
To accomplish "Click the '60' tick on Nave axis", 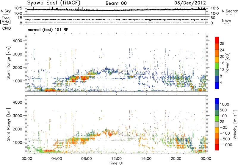I will [x=213, y=18].
